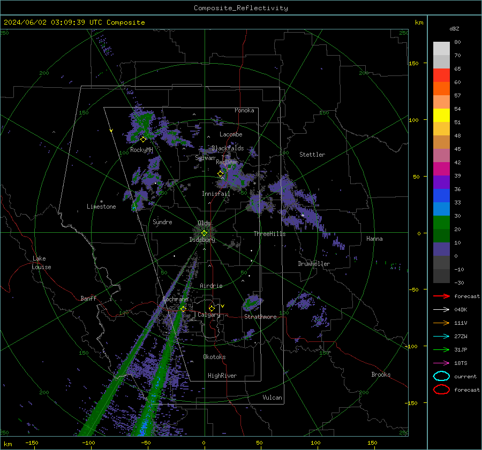Select the 42 dBZ pink color swatch
The width and height of the screenshot is (482, 450).
click(x=441, y=155)
